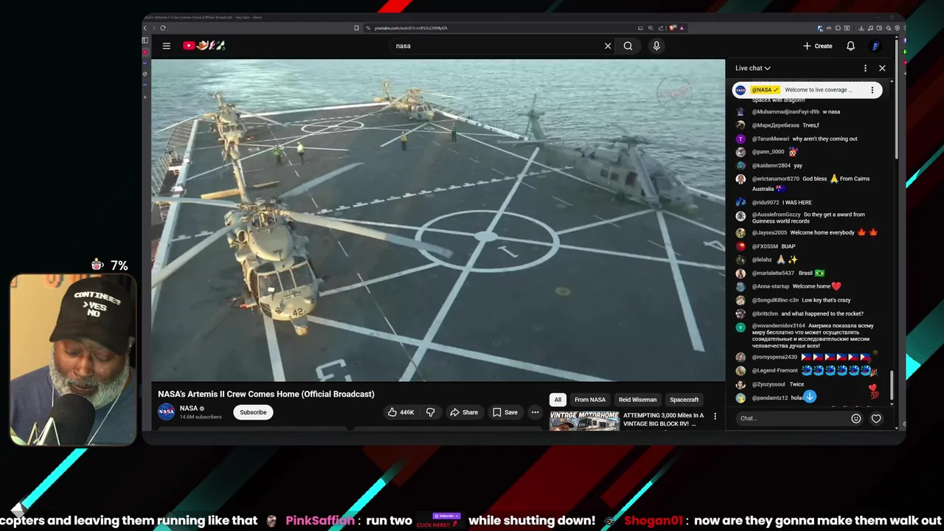The height and width of the screenshot is (531, 944).
Task: Click @TarunMewari's chat avatar
Action: pos(740,139)
